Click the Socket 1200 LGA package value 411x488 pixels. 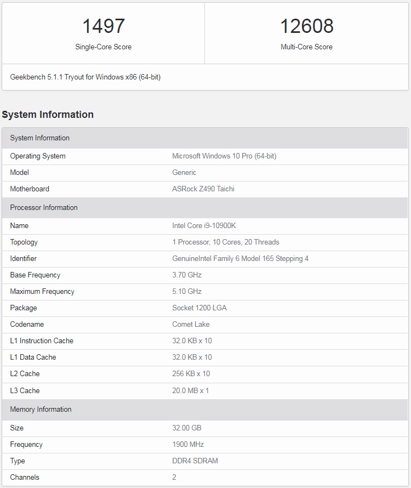199,308
